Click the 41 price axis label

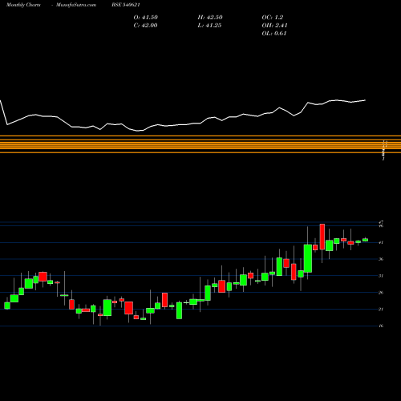381,242
